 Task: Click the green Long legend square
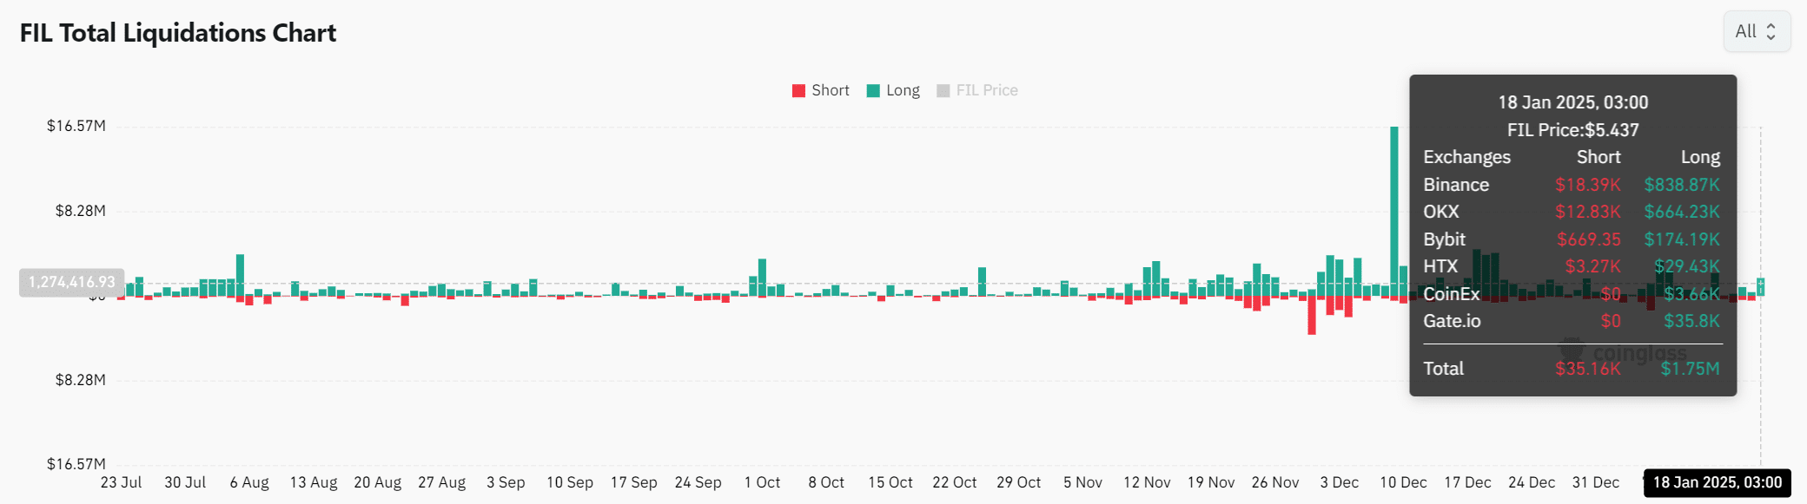pos(873,90)
